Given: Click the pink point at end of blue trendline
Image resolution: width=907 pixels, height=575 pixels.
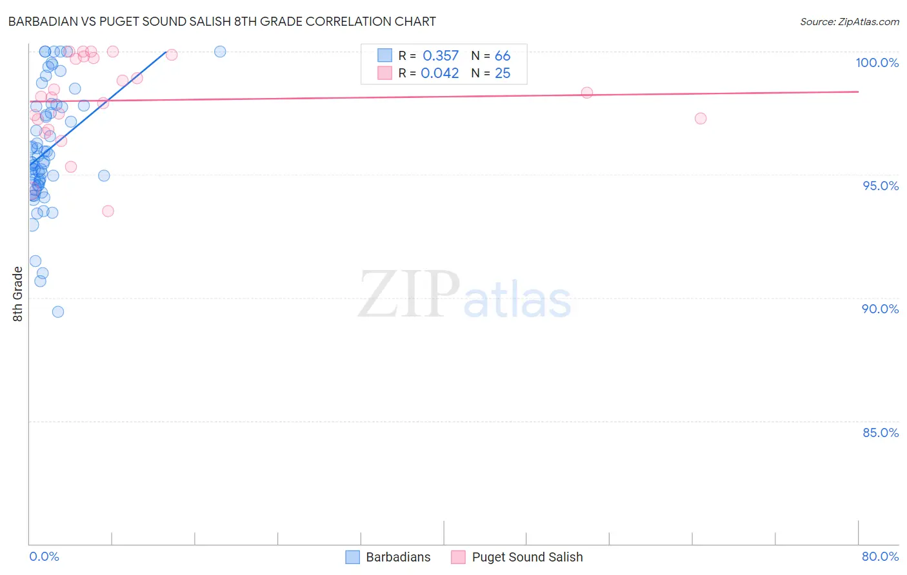Looking at the screenshot, I should (172, 55).
